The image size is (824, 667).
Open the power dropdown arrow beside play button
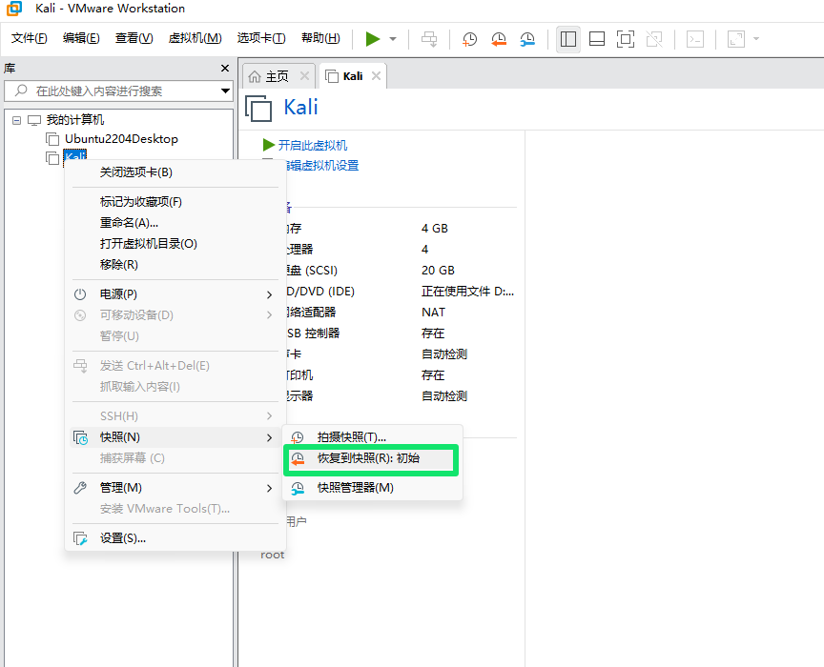(393, 39)
